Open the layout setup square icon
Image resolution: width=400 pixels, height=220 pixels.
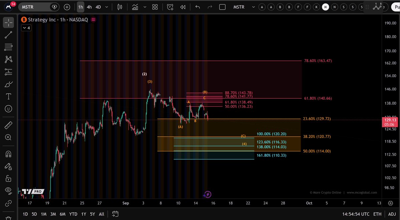(223, 7)
